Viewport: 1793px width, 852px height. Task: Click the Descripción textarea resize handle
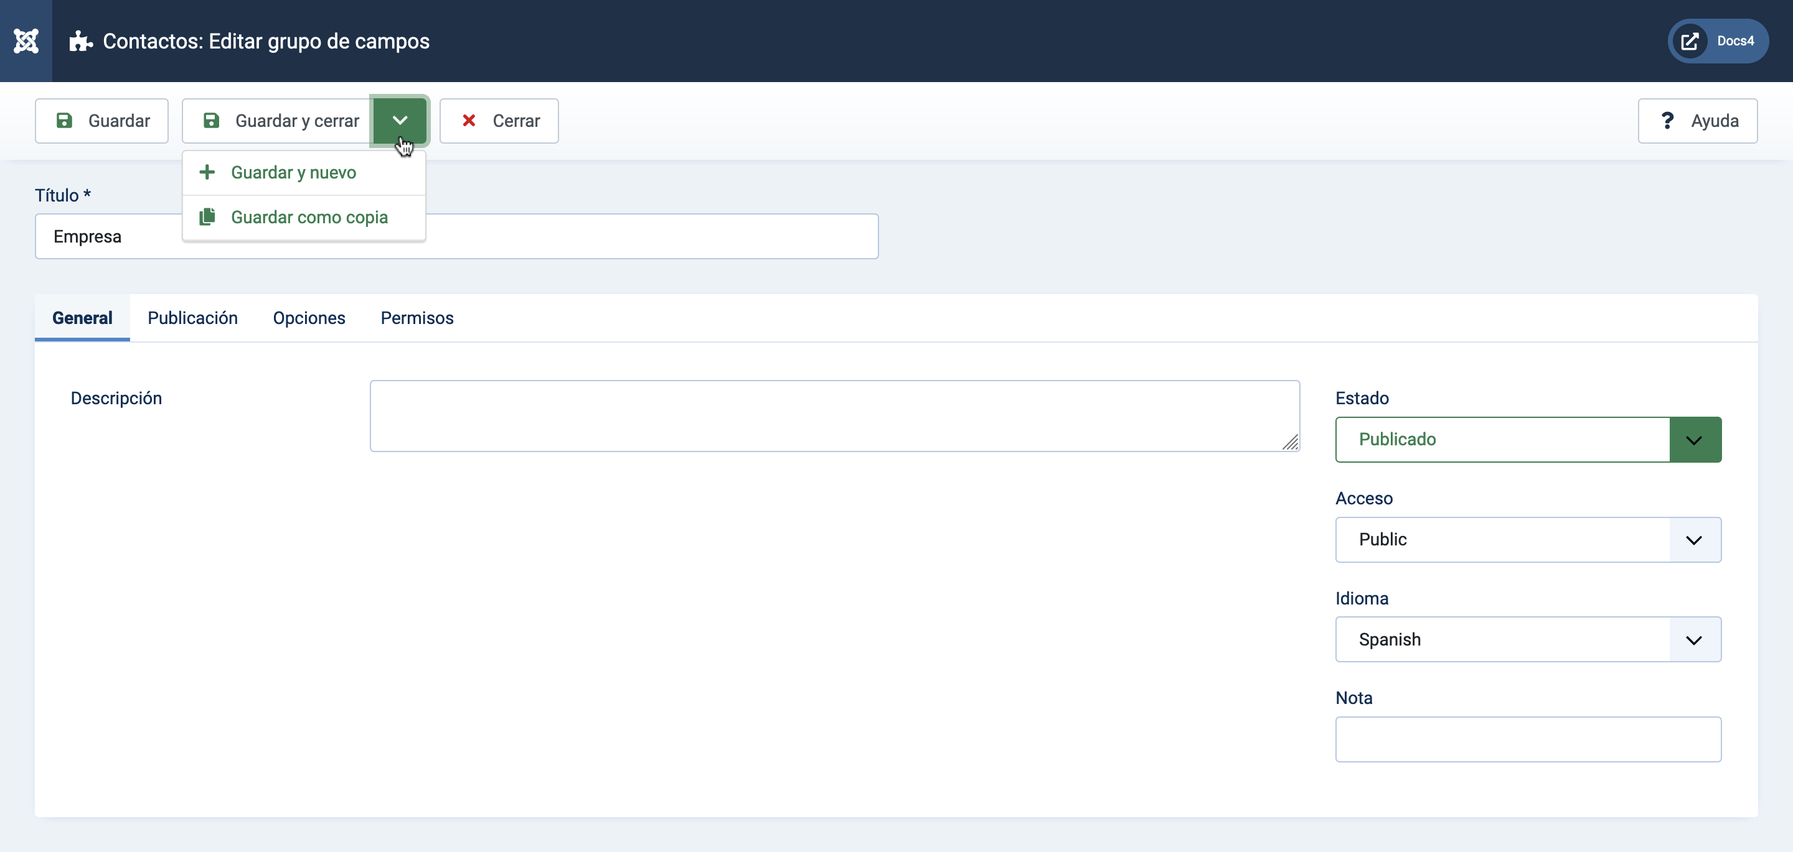pyautogui.click(x=1291, y=442)
